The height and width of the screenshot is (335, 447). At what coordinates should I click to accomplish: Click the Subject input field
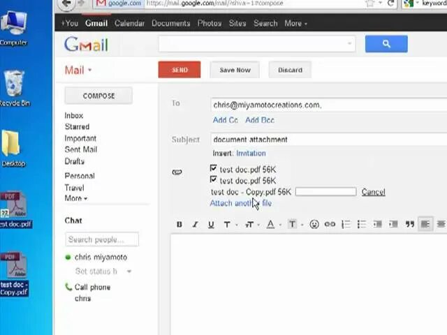point(329,140)
